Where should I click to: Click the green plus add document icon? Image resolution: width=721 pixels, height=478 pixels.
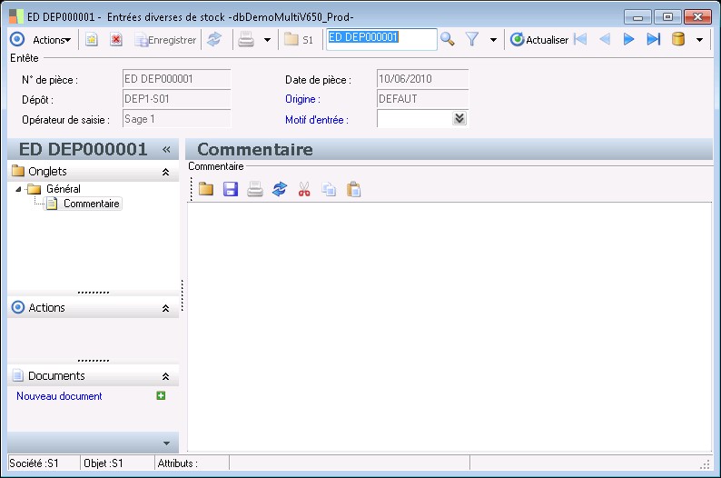(x=161, y=395)
